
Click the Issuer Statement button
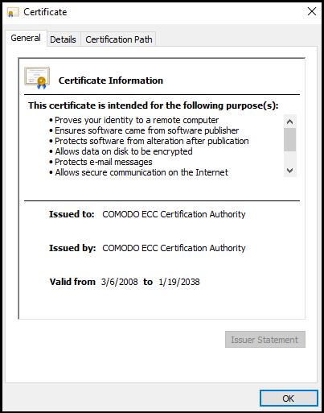pos(265,340)
